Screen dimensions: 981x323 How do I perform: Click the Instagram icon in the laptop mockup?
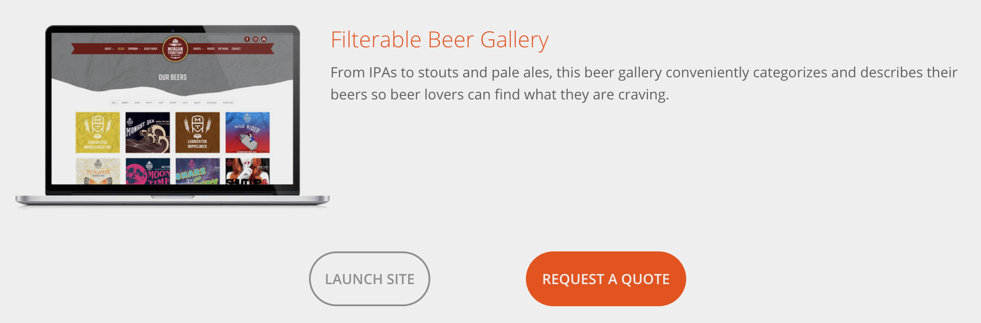pos(255,39)
